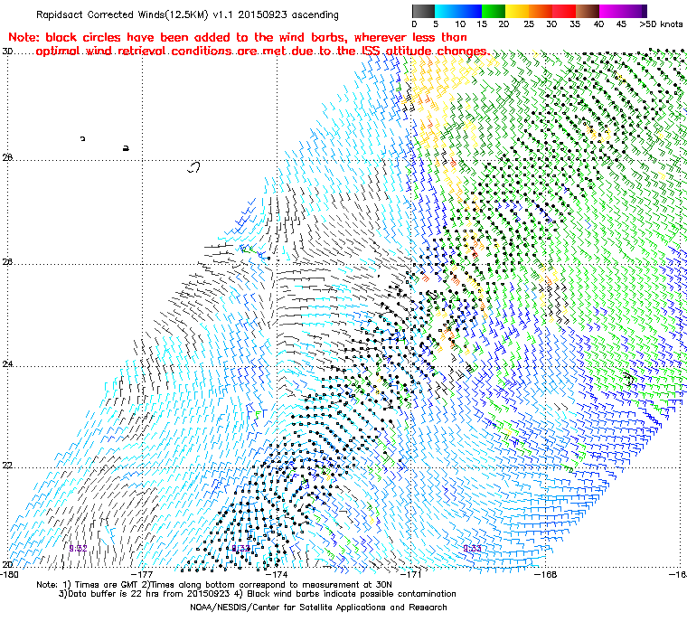Click the brown 35-40 knots legend swatch
687x622 pixels.
[588, 12]
